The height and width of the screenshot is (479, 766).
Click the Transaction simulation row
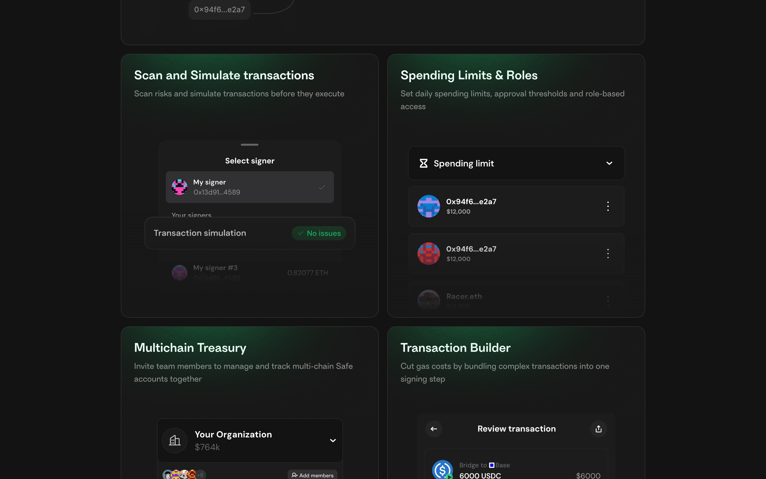coord(250,233)
